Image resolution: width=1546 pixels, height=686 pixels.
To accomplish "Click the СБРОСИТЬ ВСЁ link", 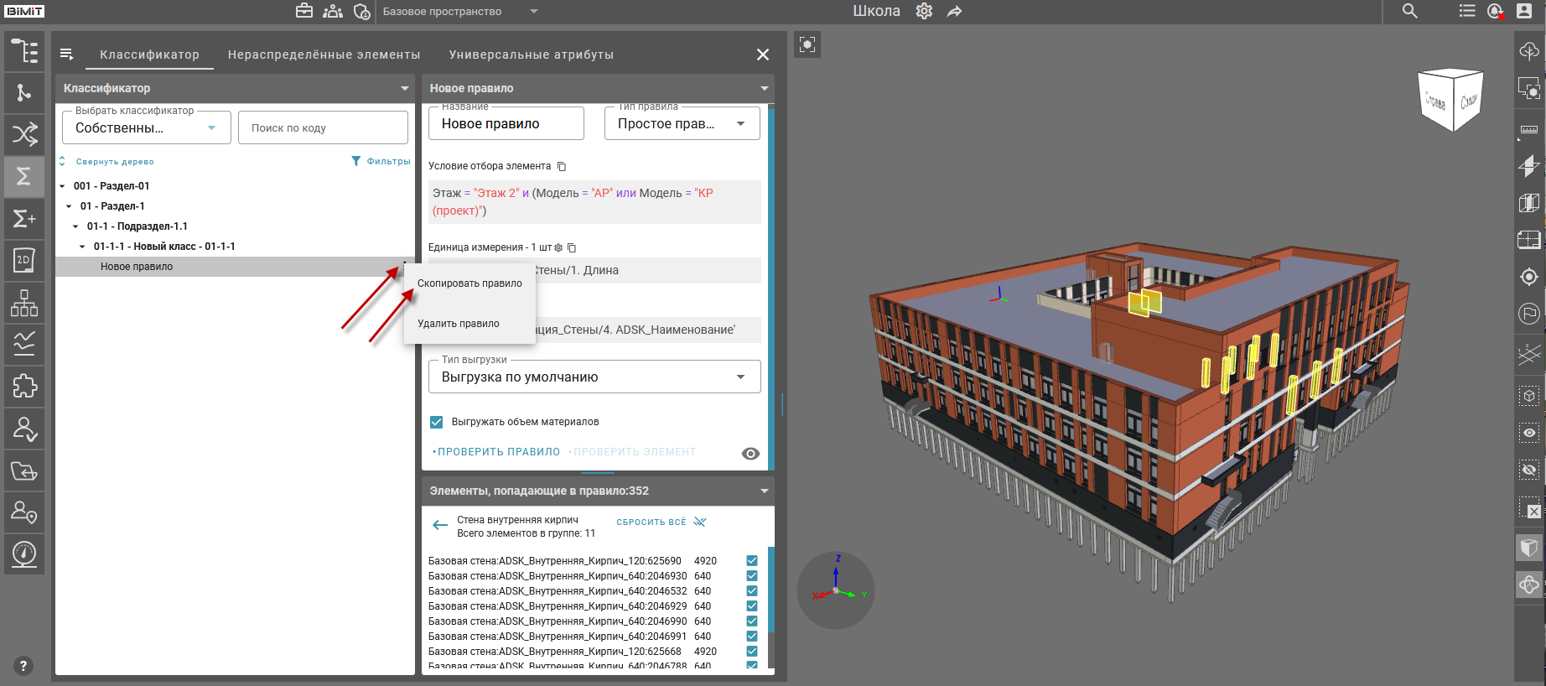I will (651, 522).
